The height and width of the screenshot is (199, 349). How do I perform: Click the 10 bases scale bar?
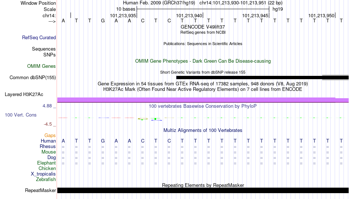tap(203, 9)
